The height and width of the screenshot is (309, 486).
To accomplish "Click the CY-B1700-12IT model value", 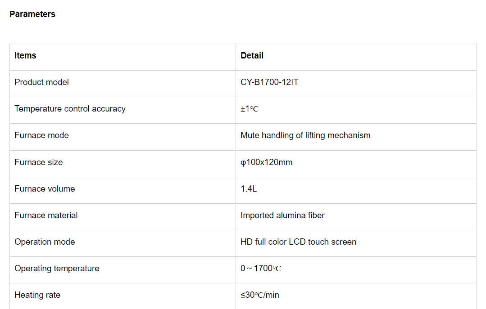I will [269, 82].
